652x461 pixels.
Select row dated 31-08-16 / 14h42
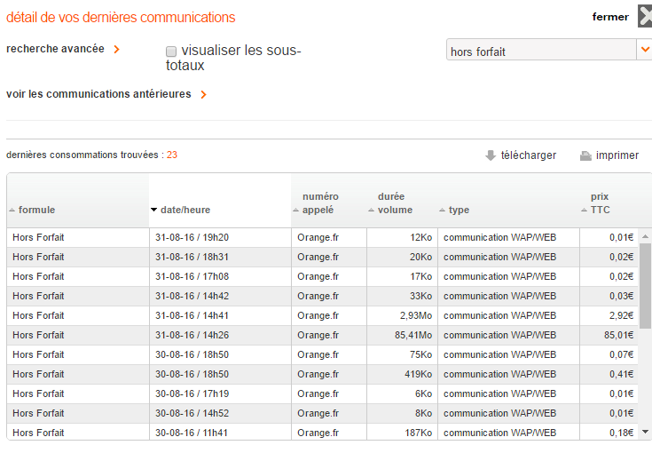point(322,296)
